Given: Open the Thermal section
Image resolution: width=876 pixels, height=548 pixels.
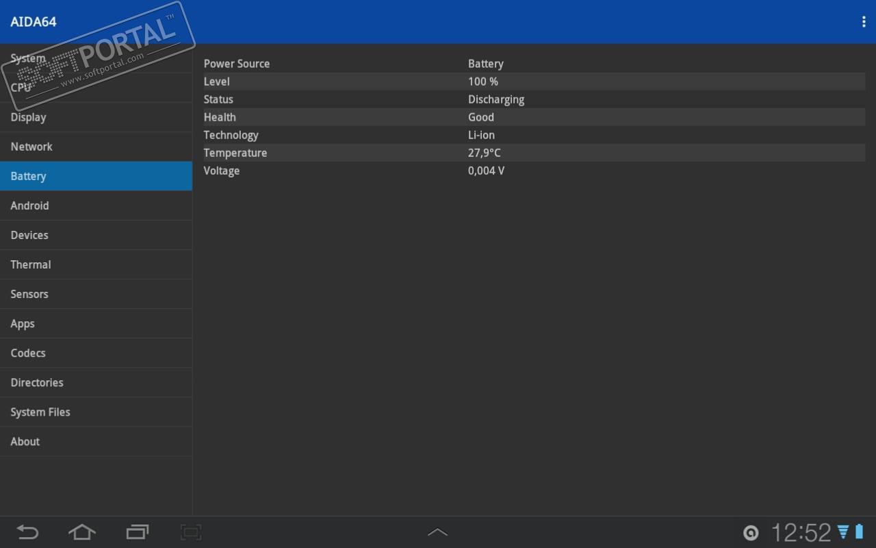Looking at the screenshot, I should point(96,264).
